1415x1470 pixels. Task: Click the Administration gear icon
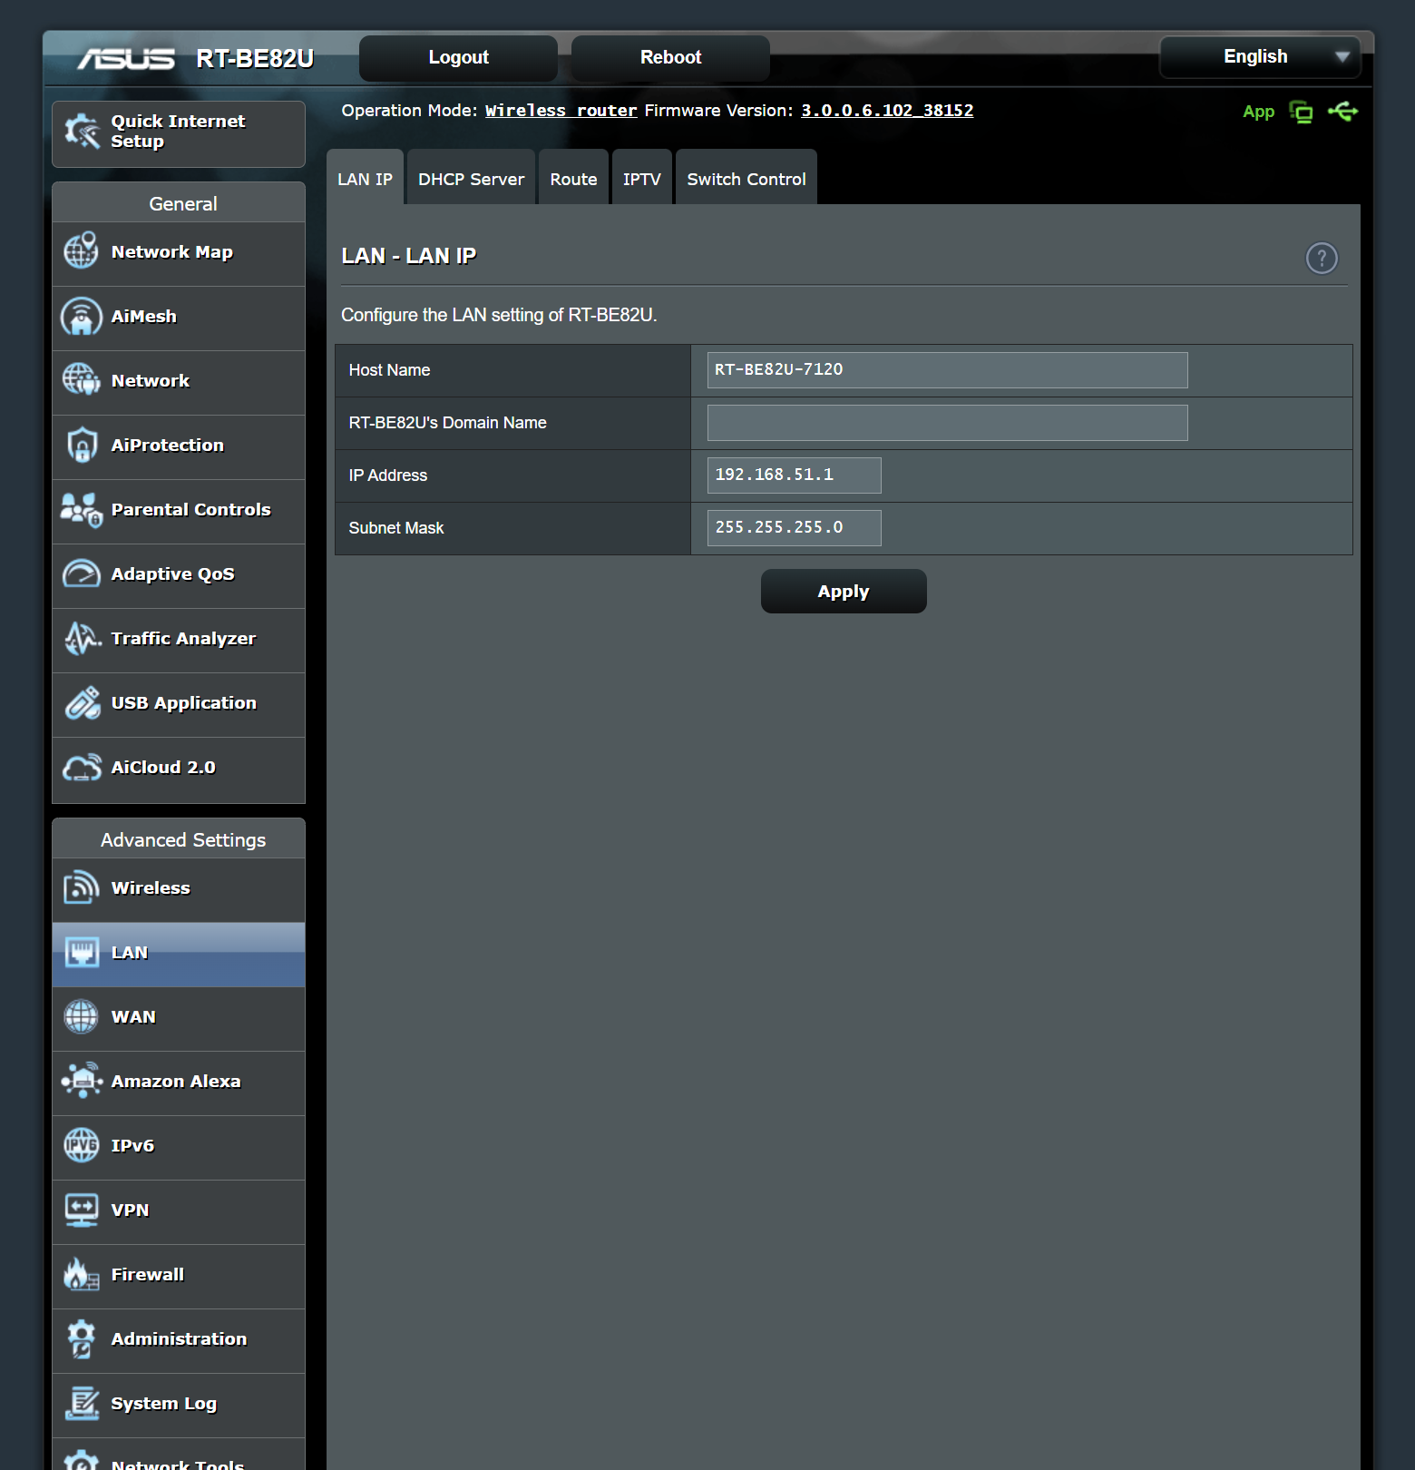[82, 1338]
